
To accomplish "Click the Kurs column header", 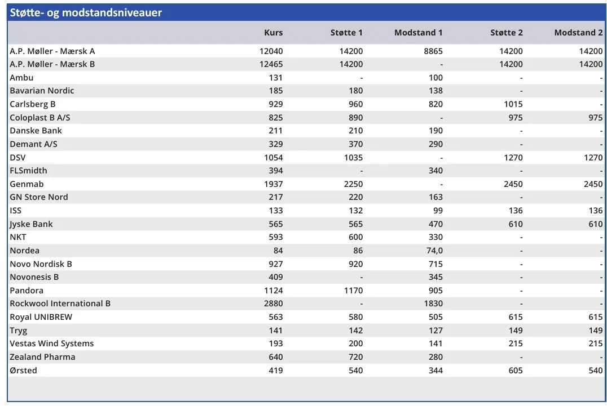I will click(274, 33).
